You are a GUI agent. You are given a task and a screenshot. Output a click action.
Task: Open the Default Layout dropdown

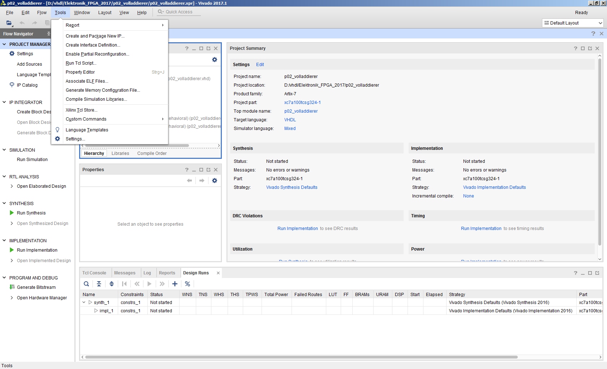(x=573, y=23)
